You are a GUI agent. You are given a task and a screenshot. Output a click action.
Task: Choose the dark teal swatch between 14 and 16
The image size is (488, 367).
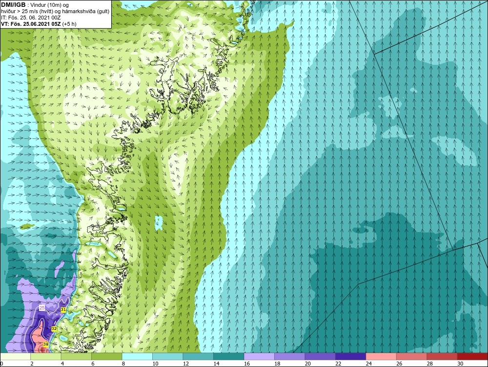tap(229, 356)
